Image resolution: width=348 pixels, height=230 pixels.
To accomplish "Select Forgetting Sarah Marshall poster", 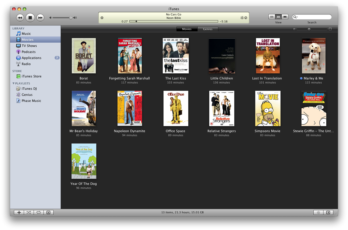I will 130,56.
